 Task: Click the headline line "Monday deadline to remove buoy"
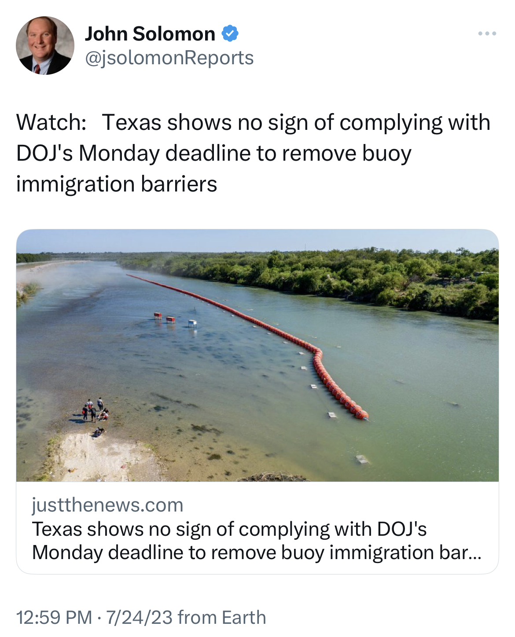pyautogui.click(x=180, y=552)
